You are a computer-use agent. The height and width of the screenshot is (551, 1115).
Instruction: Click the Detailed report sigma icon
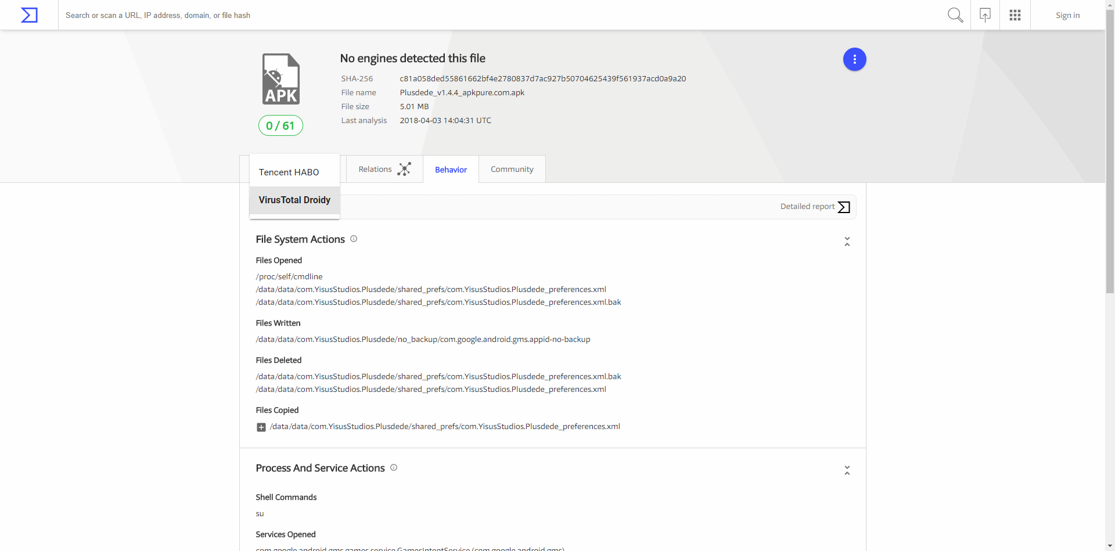pos(844,207)
